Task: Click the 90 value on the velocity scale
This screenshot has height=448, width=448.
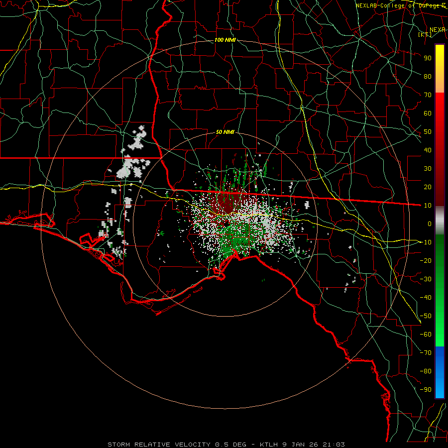Action: [428, 58]
